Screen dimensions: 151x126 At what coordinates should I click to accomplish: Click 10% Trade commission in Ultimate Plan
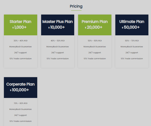click(132, 58)
